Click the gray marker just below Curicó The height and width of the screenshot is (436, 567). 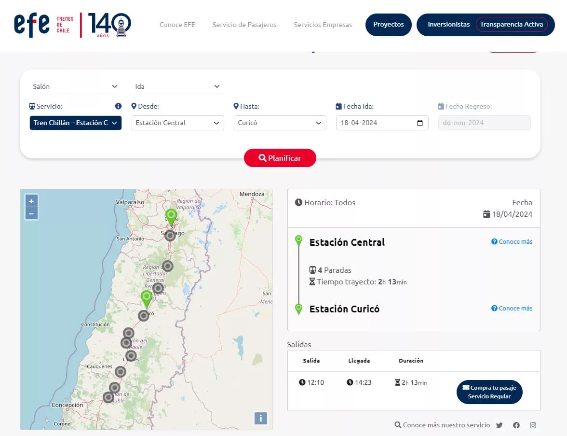coord(144,315)
